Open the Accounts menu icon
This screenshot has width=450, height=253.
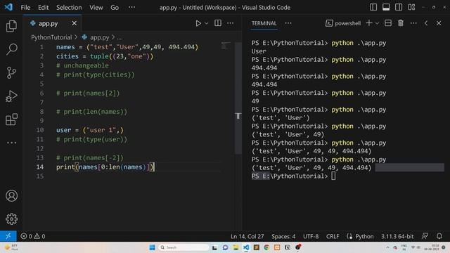(11, 195)
